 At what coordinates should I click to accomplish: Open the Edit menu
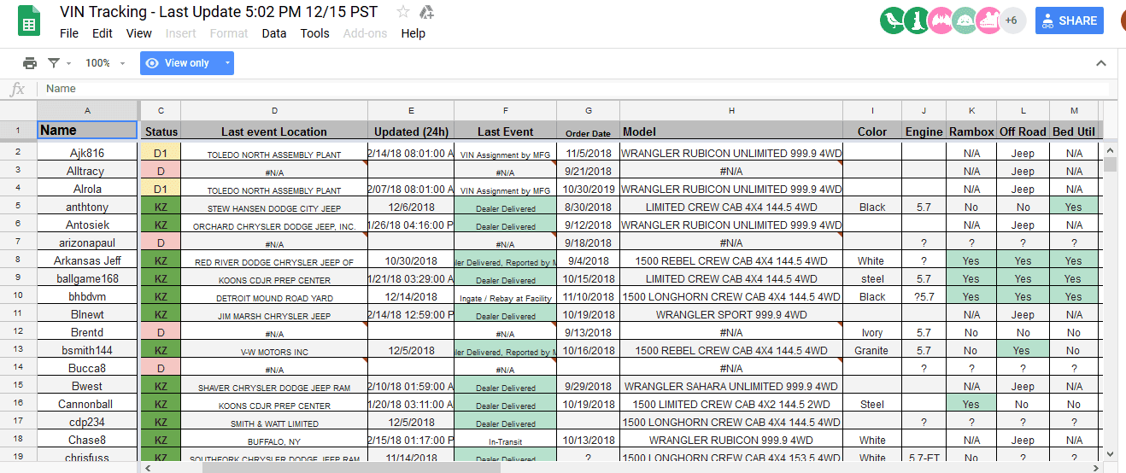[103, 33]
